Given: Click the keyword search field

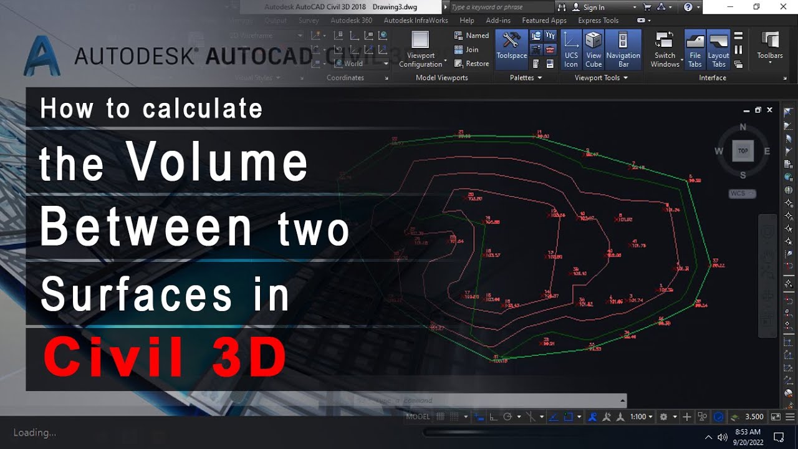Looking at the screenshot, I should coord(501,7).
